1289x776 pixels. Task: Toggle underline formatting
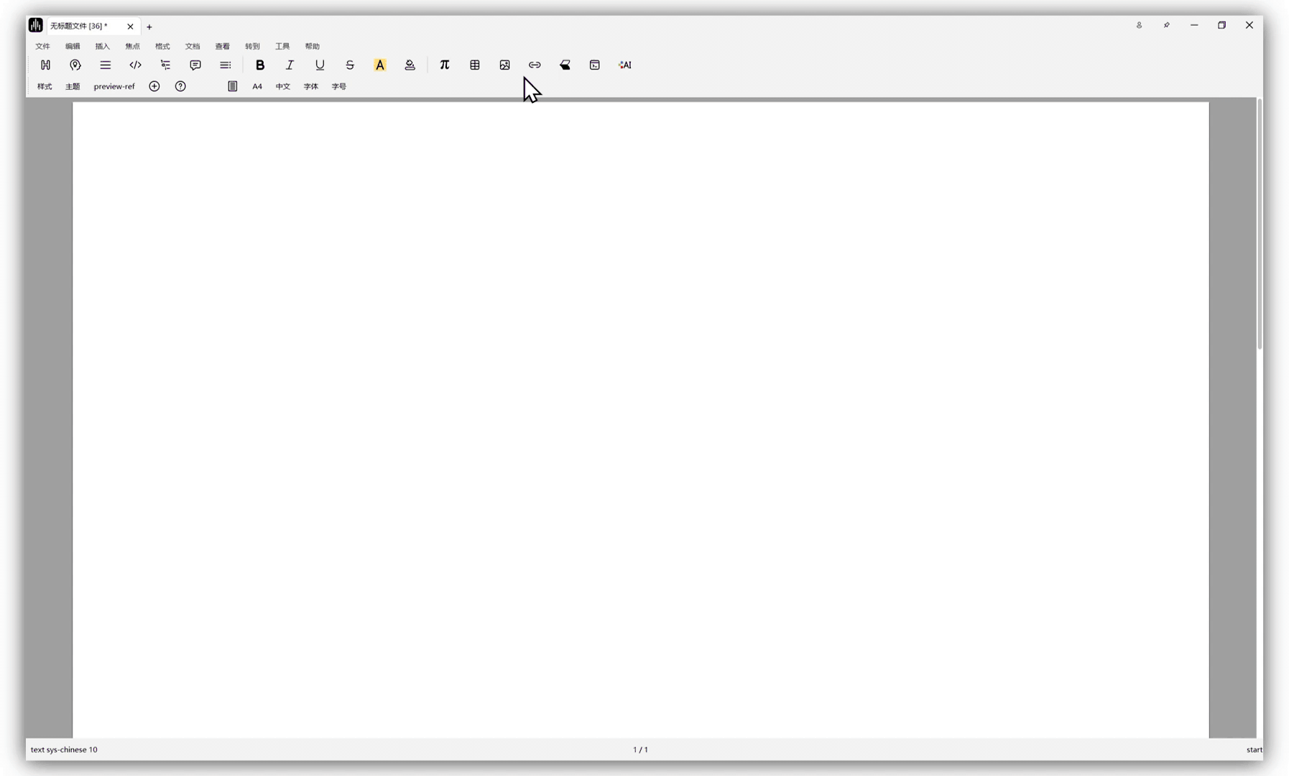pyautogui.click(x=320, y=65)
